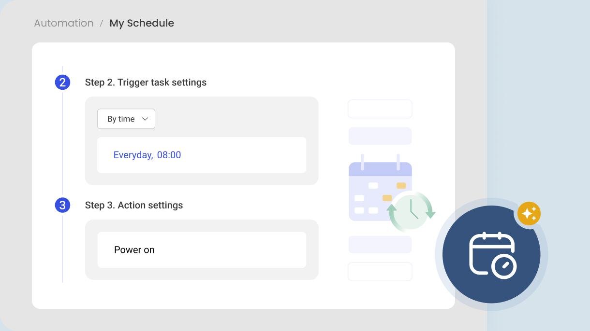This screenshot has width=590, height=331.
Task: Click Step 3. Action settings heading
Action: (x=134, y=205)
